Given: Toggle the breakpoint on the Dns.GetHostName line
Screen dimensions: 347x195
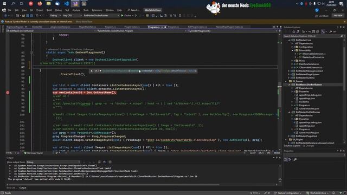Looking at the screenshot, I should click(8, 93).
